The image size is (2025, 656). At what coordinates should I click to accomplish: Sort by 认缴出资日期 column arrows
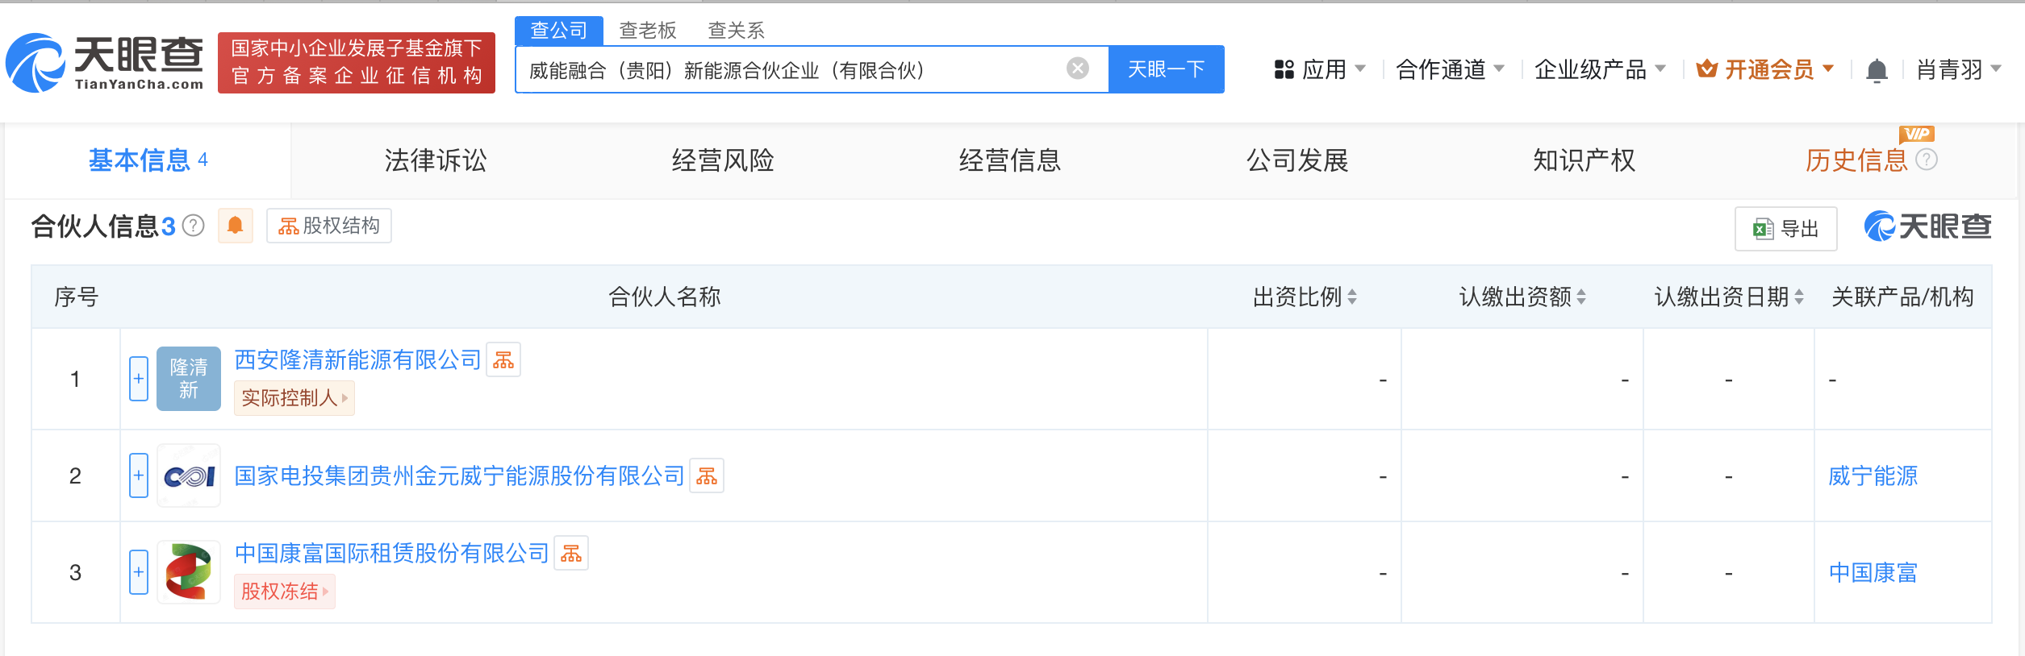1799,297
